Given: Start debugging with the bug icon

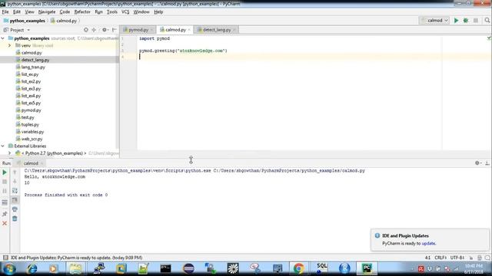Looking at the screenshot, I should pos(466,21).
